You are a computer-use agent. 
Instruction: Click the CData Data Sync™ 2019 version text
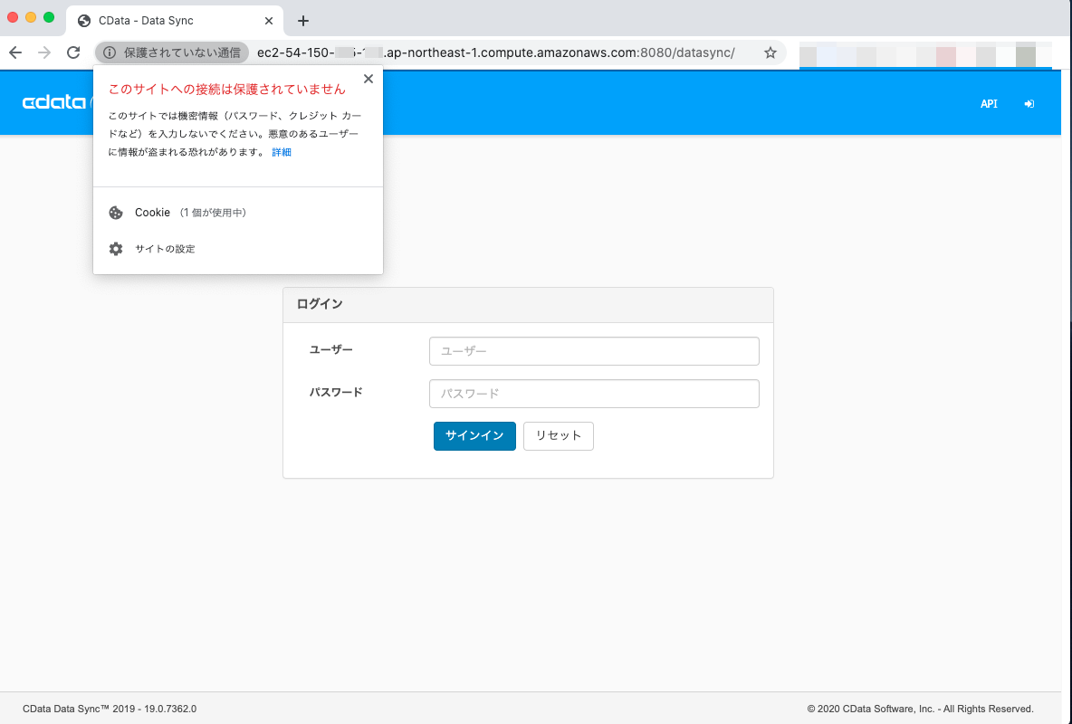[x=110, y=709]
